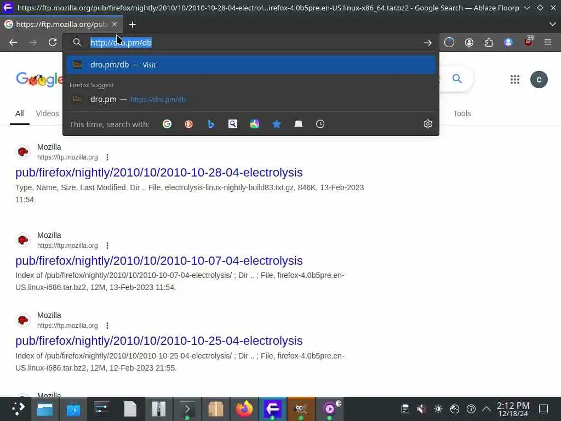Go back to the previous page
Screen dimensions: 561x421
coord(13,43)
